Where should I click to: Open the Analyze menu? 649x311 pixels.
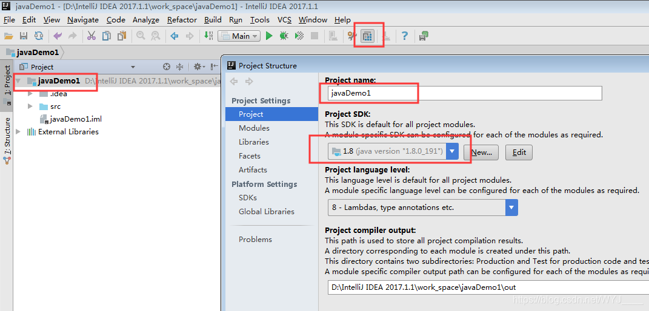coord(145,20)
